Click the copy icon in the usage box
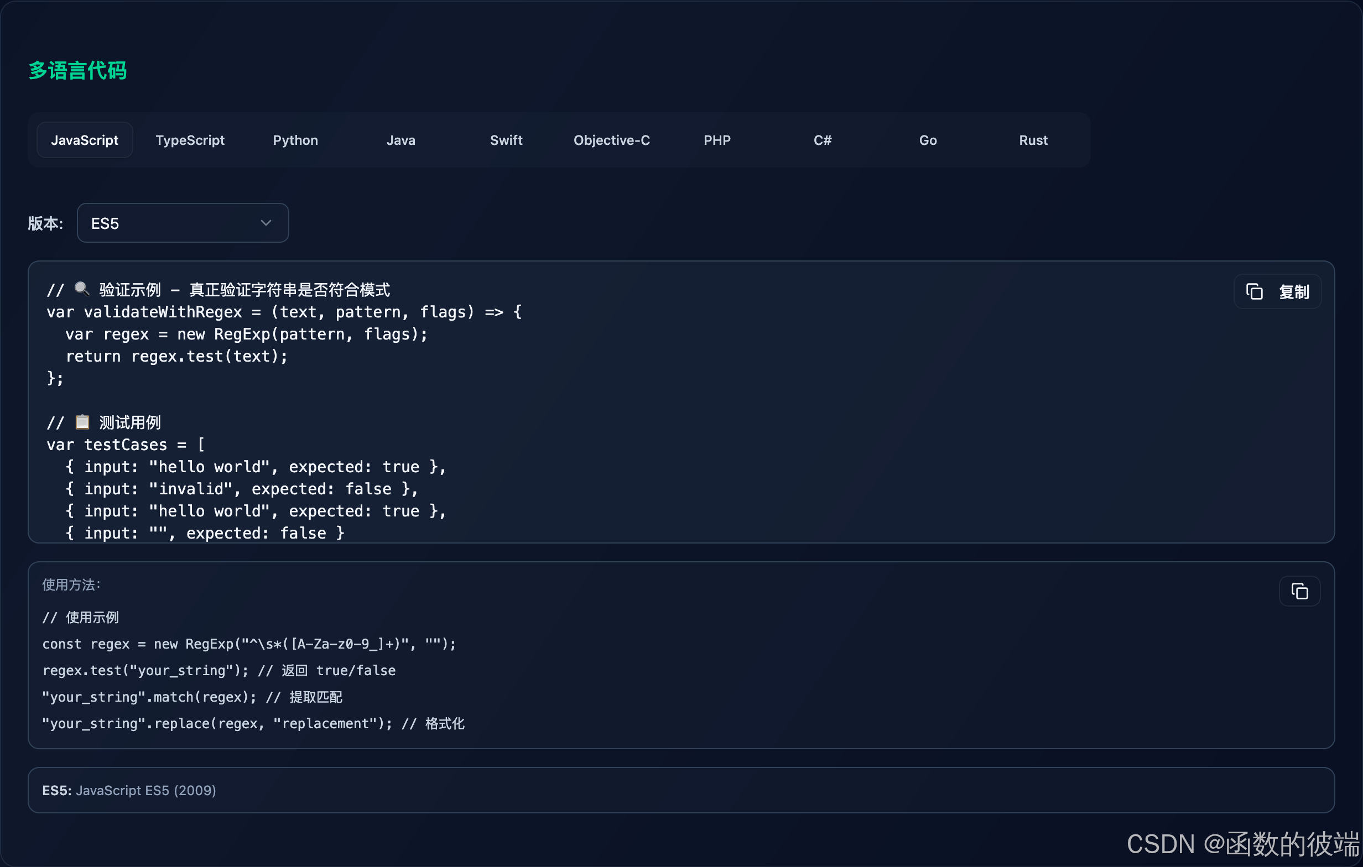Screen dimensions: 1363x867 1299,592
